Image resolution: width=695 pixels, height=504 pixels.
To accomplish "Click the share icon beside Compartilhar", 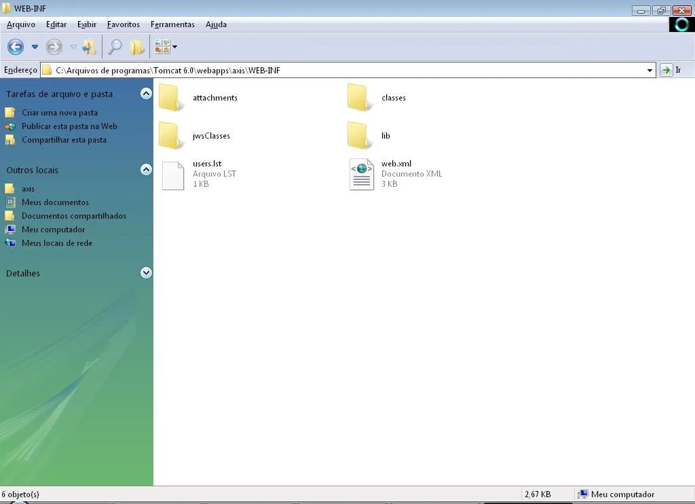I will point(10,140).
